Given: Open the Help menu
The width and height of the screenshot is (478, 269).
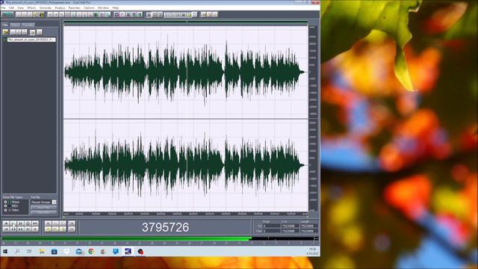Looking at the screenshot, I should [x=116, y=7].
